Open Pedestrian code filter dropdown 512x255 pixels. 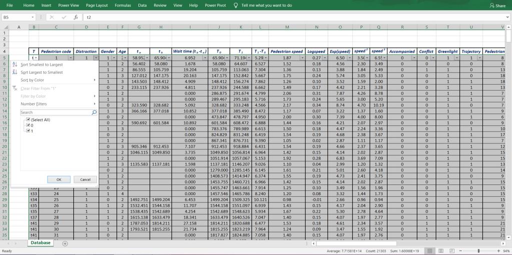(71, 57)
